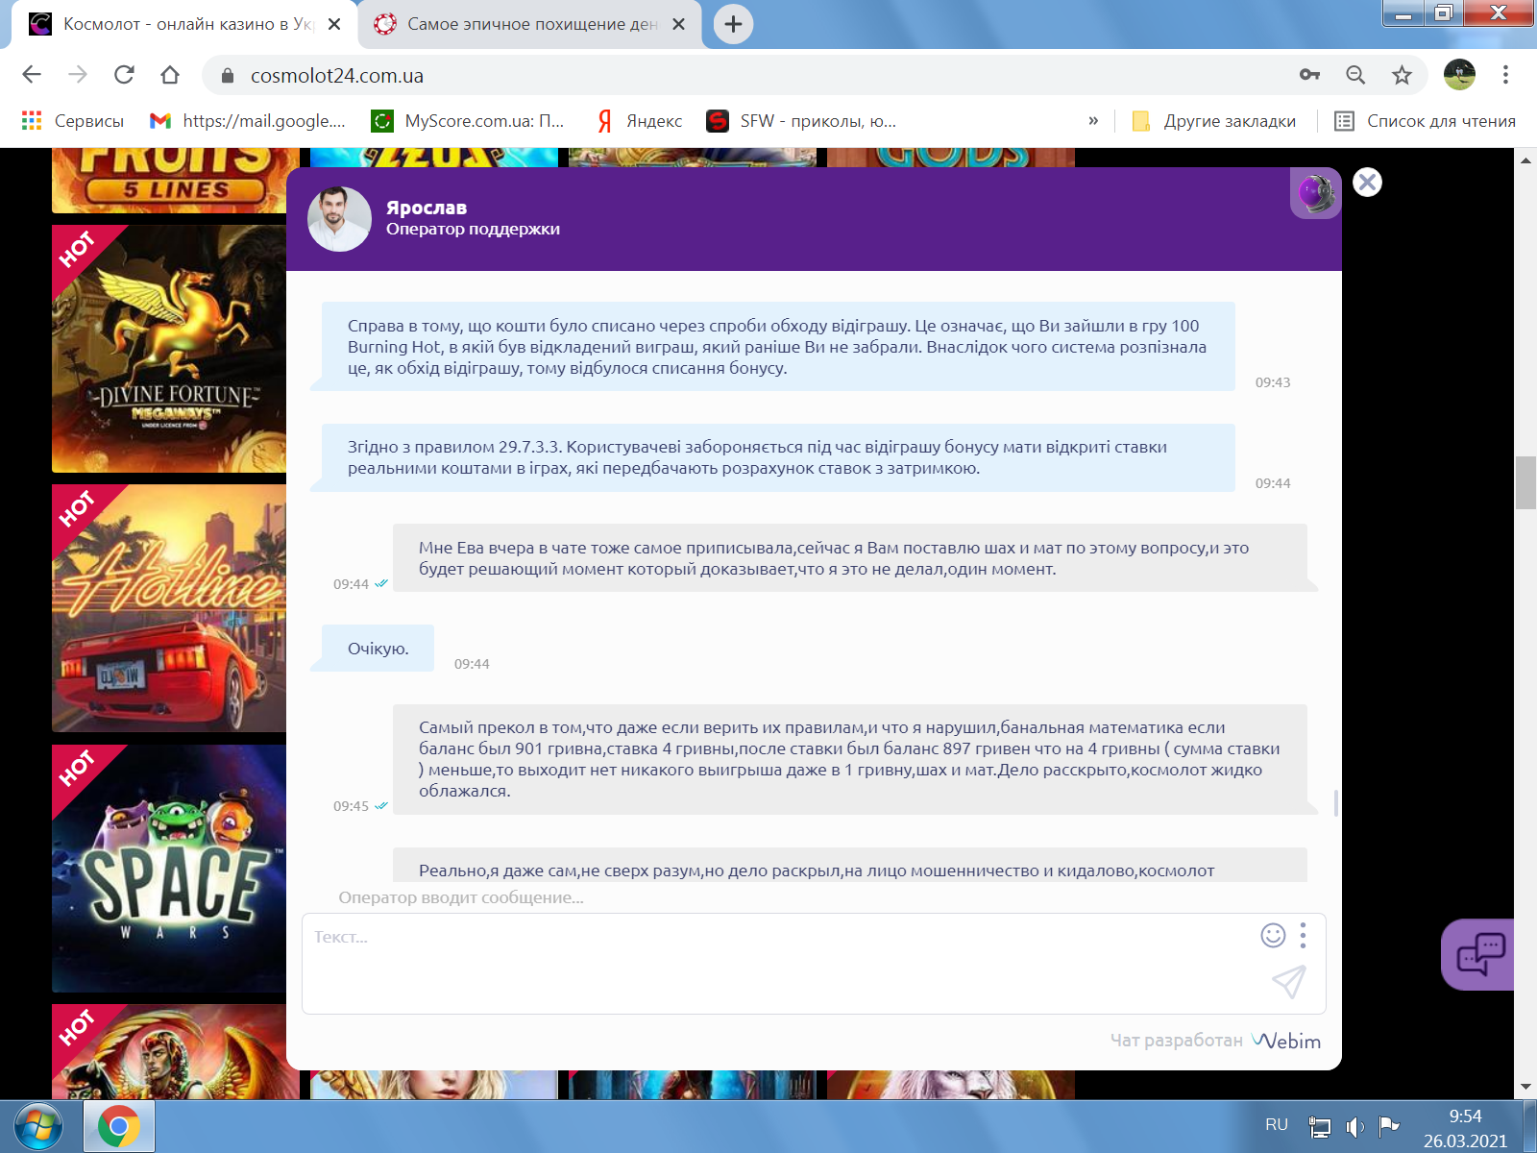Open the Fruits 5 Lines game

pyautogui.click(x=169, y=181)
